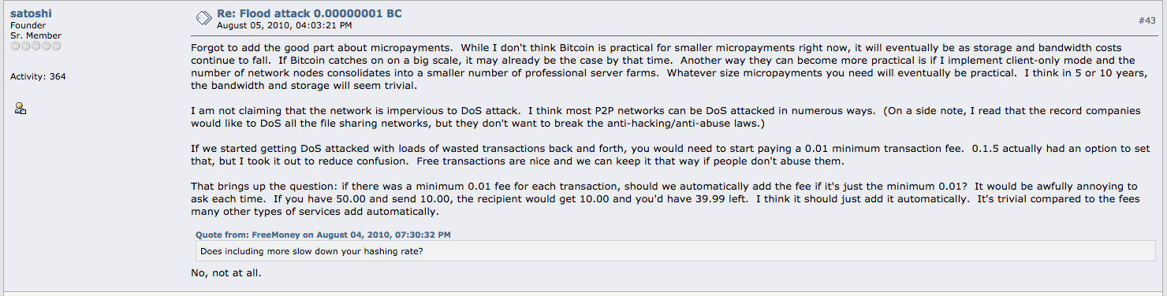Click the view profile icon under Activity

point(21,109)
